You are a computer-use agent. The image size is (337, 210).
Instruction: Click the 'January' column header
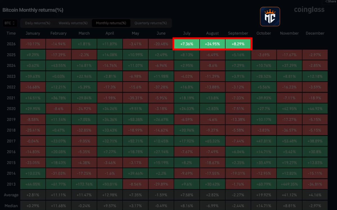tap(33, 33)
